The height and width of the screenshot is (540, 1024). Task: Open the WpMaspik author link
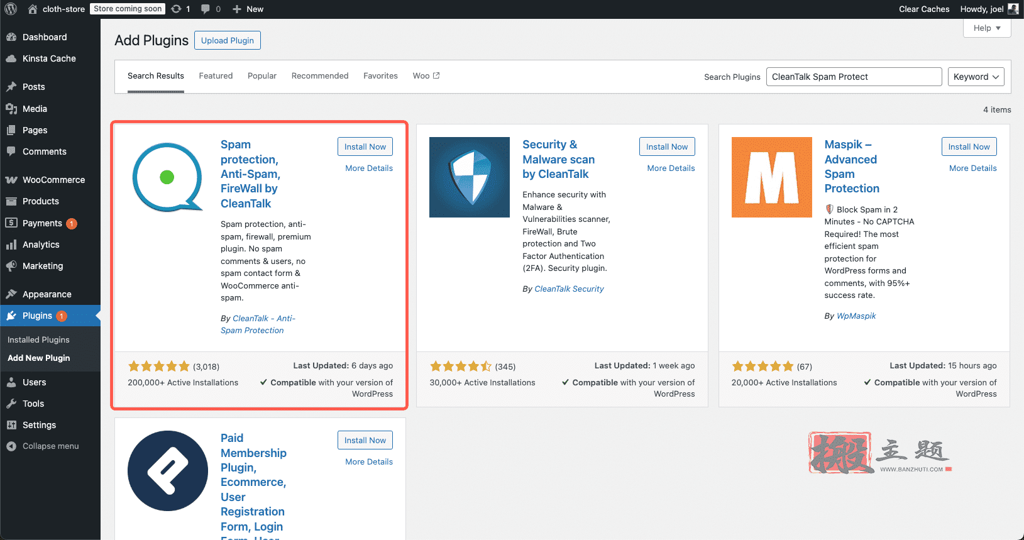(856, 316)
